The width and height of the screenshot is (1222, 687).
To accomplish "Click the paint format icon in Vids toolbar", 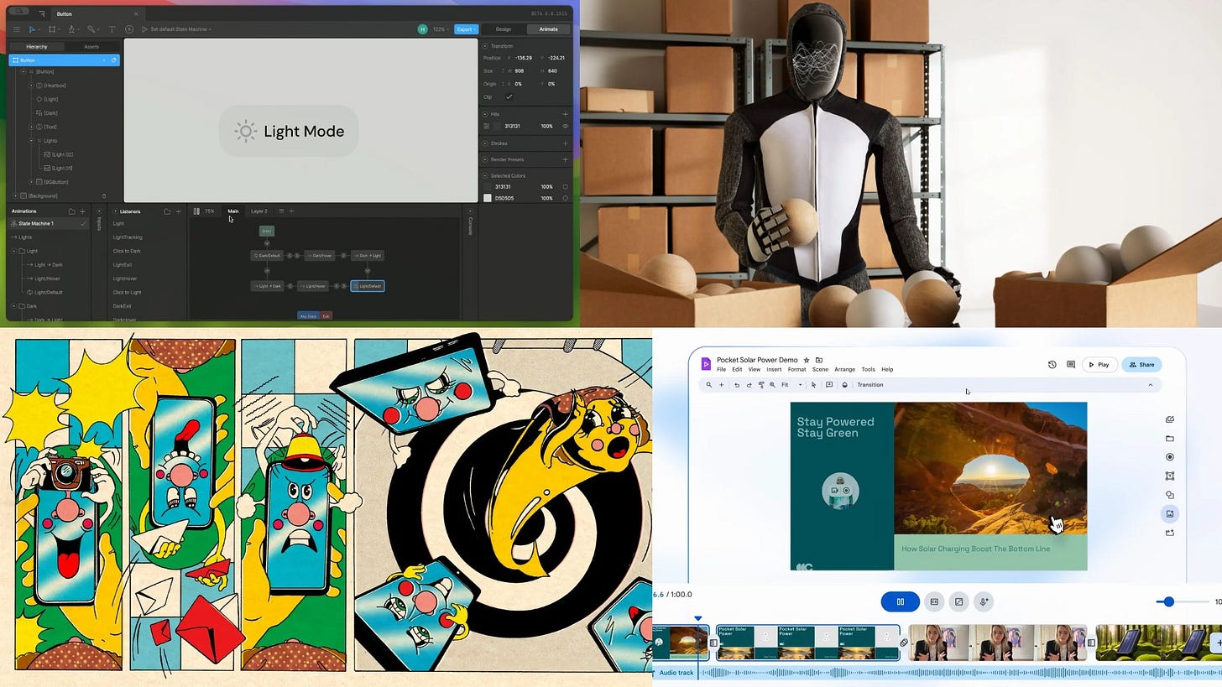I will point(761,385).
